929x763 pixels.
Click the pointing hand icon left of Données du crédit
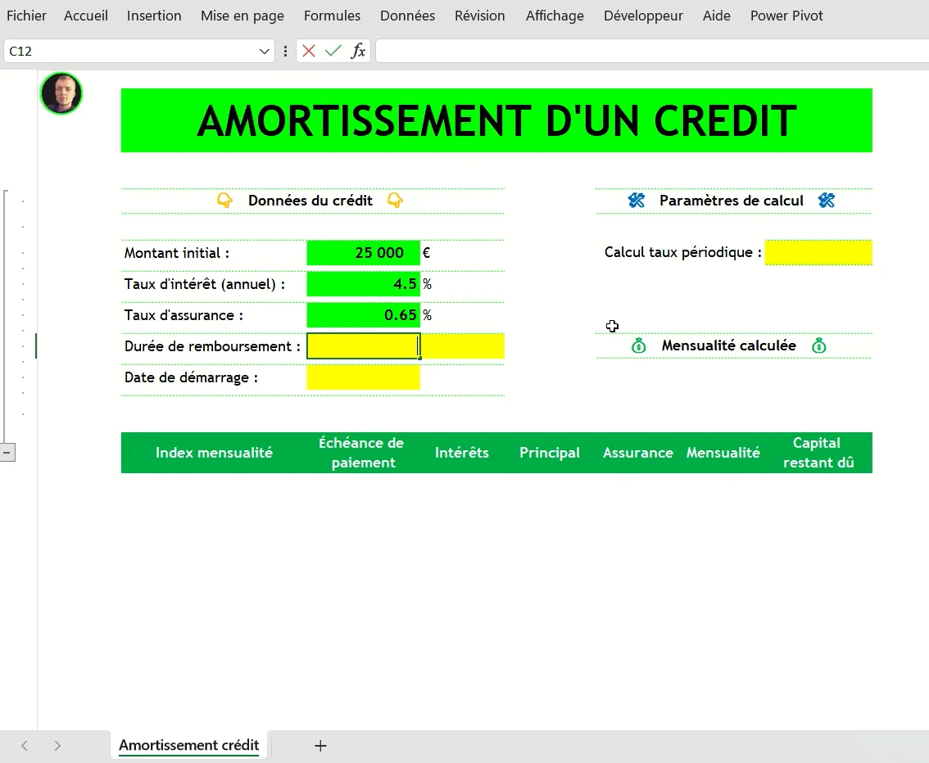click(224, 200)
